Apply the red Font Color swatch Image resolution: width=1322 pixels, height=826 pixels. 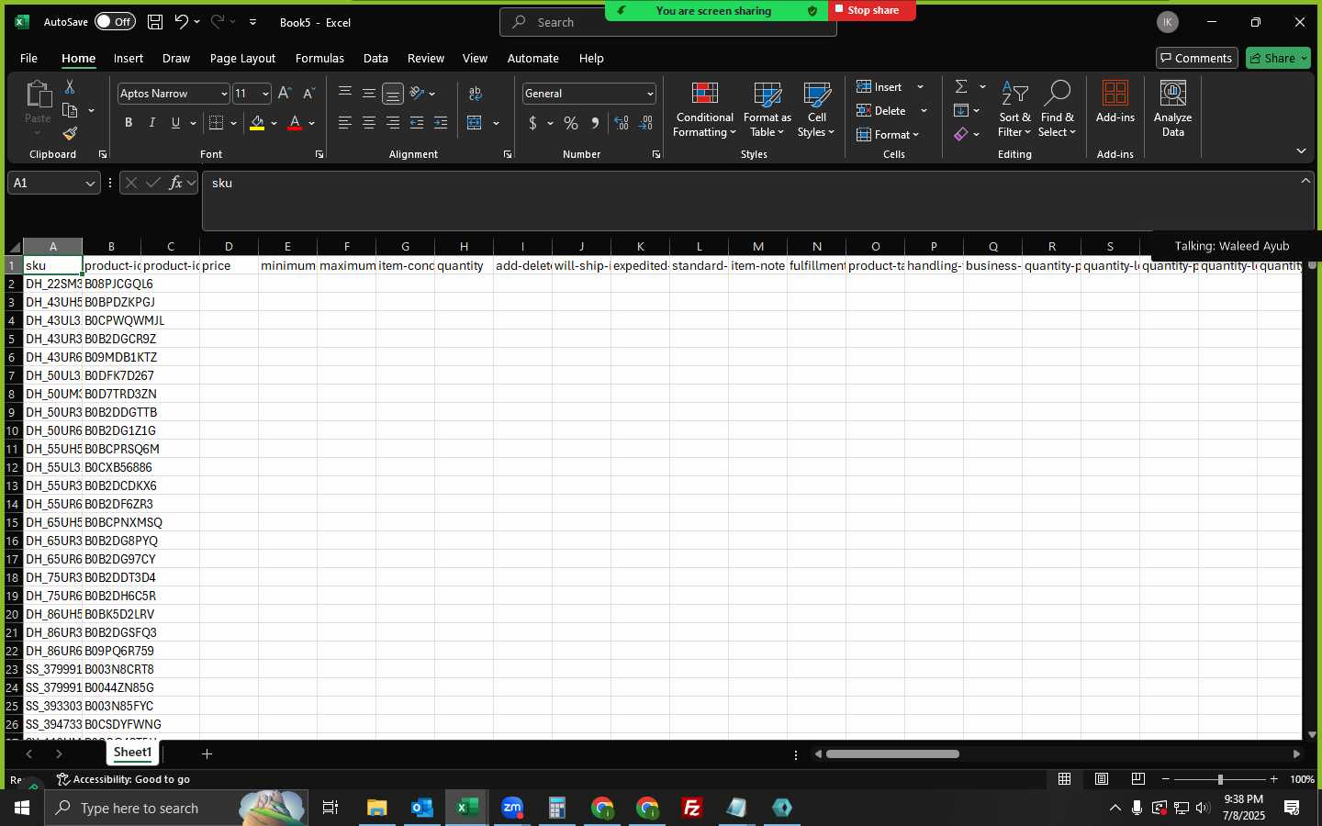295,123
